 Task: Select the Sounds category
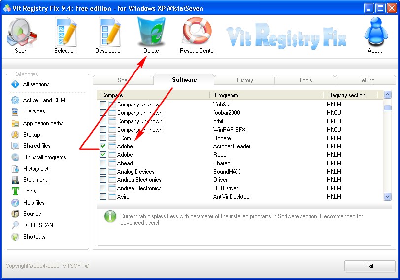tap(26, 214)
